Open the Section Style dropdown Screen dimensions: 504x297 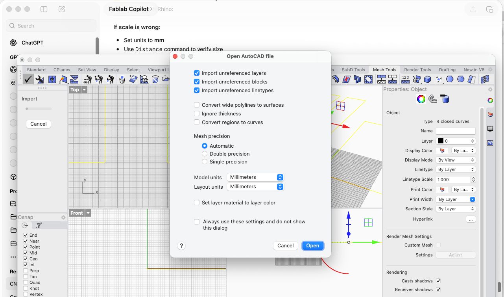point(456,209)
